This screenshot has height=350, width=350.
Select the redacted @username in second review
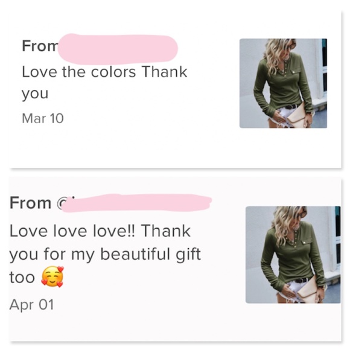136,203
